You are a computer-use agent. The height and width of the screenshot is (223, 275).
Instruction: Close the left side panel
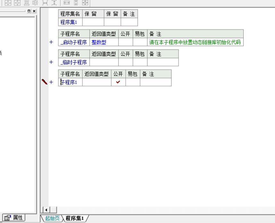pos(34,11)
